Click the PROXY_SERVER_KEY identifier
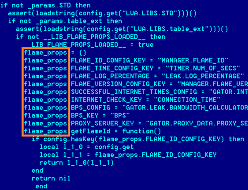 [102, 123]
